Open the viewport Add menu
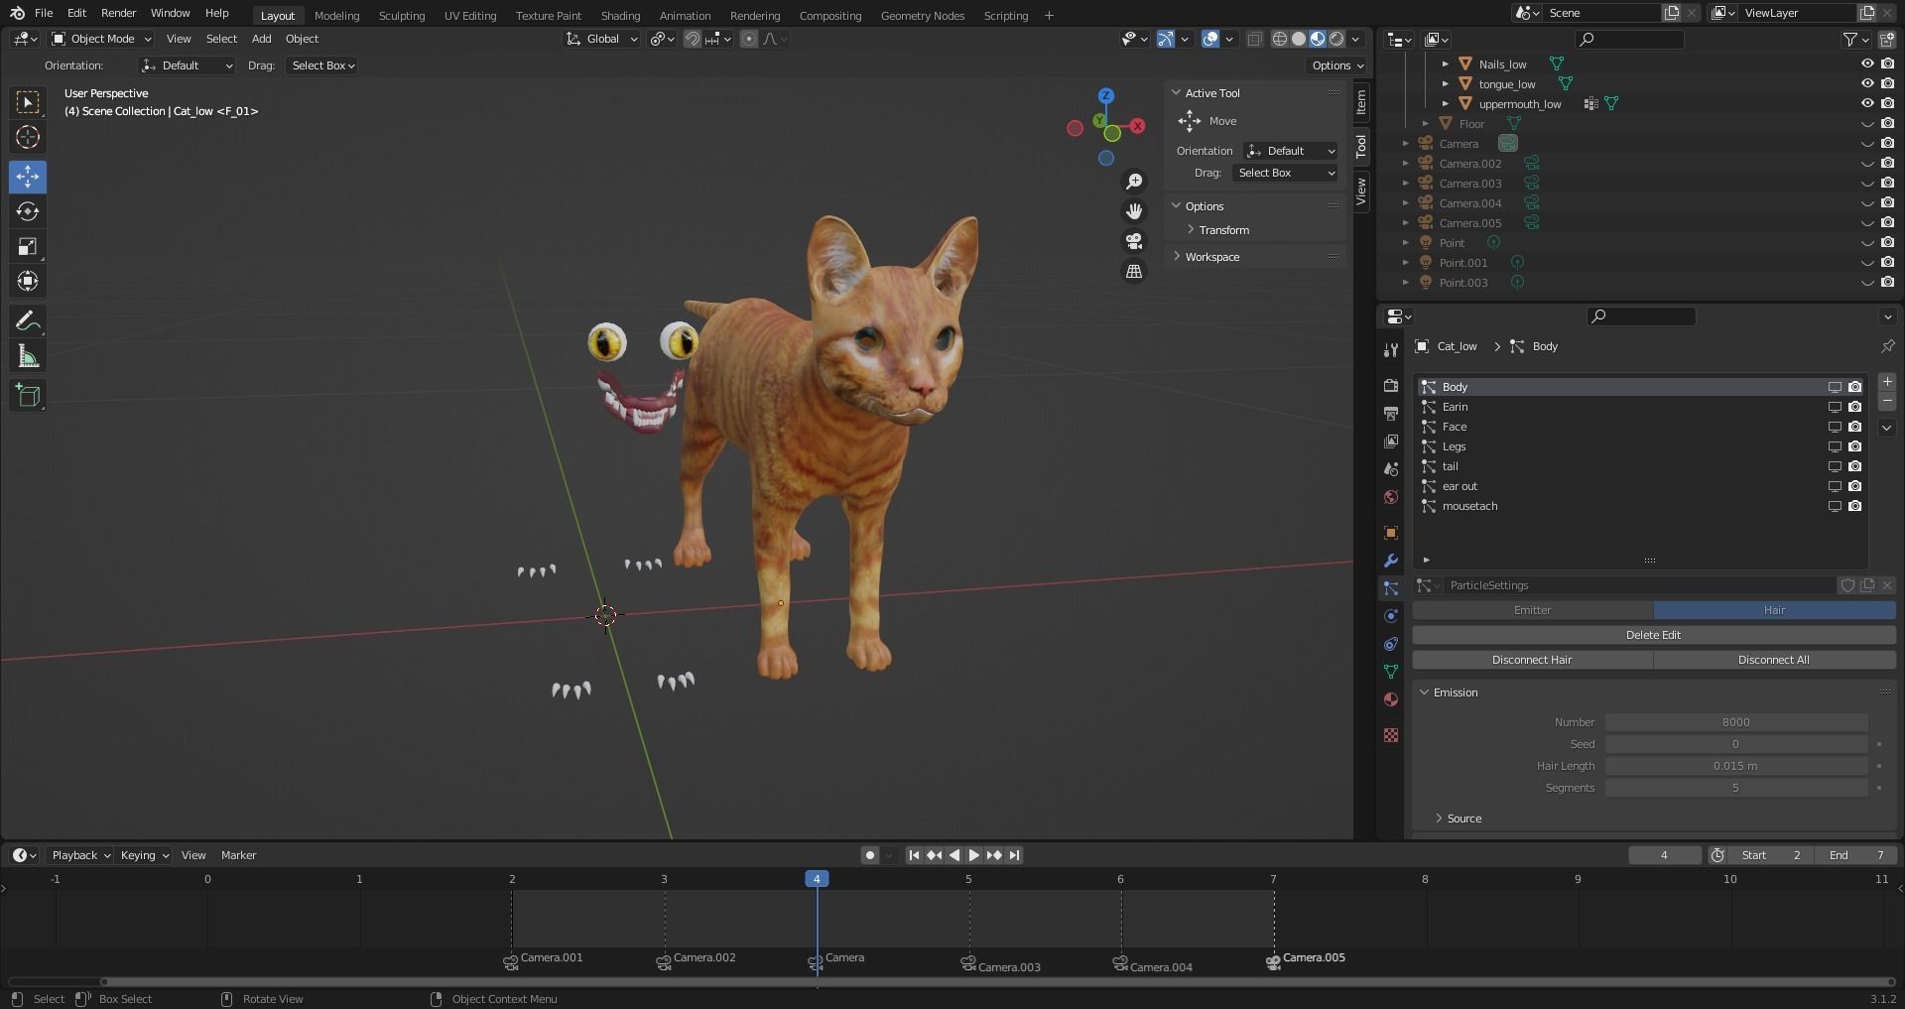 [x=261, y=39]
